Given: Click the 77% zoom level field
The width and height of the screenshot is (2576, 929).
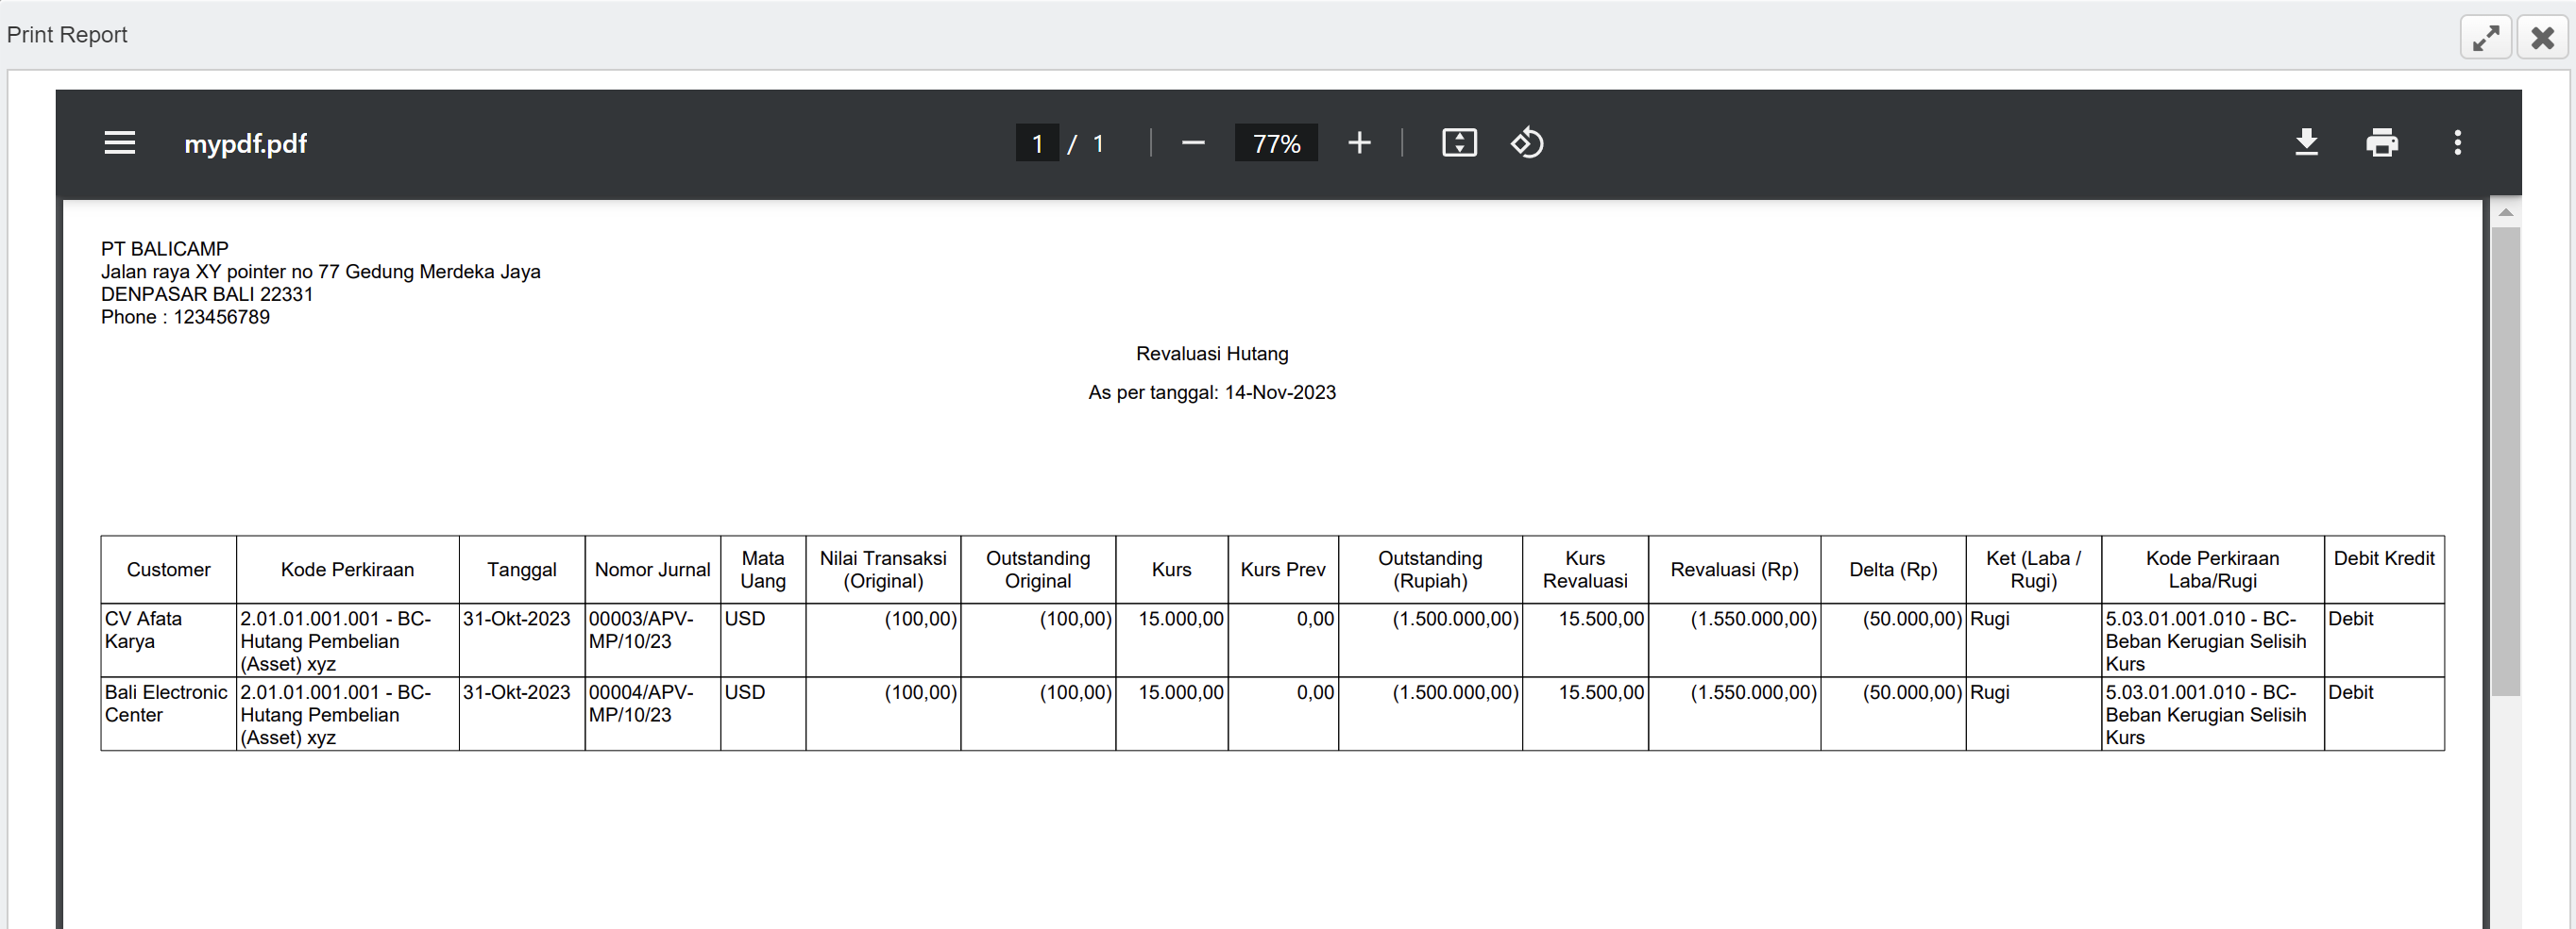Looking at the screenshot, I should 1276,142.
